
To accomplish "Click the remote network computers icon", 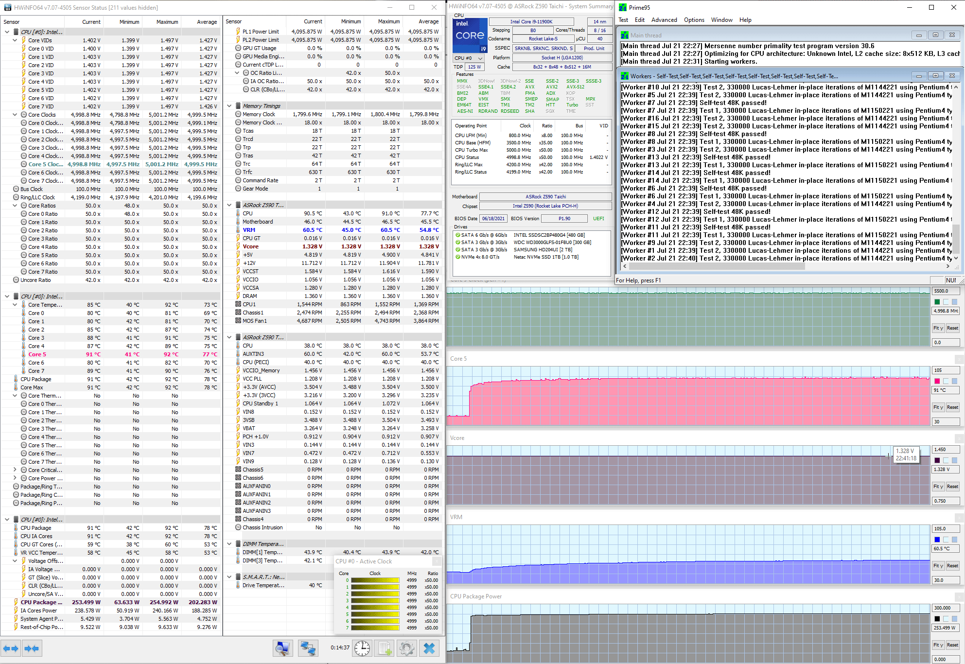I will (x=308, y=648).
